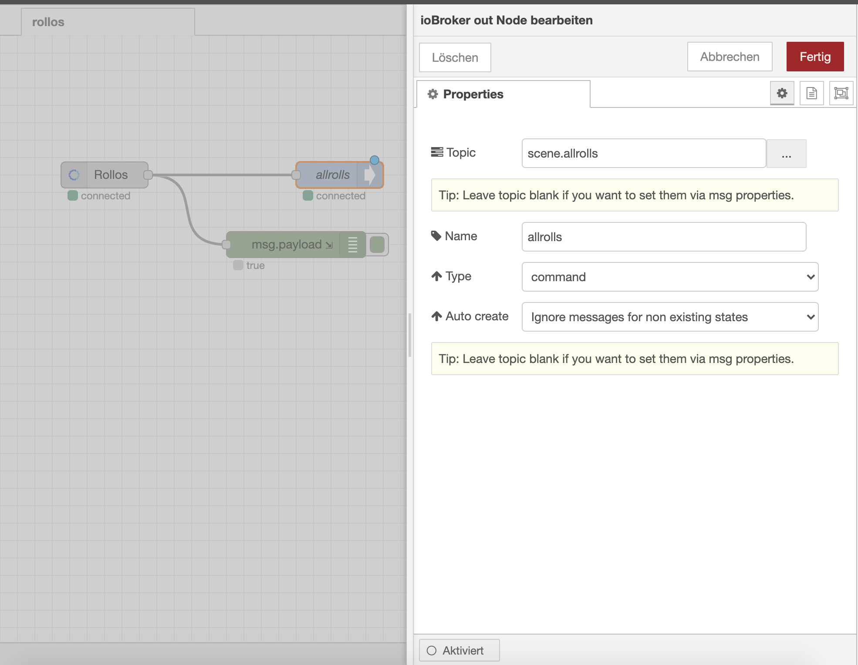The height and width of the screenshot is (665, 858).
Task: Click the upload arrow icon beside Type
Action: point(437,276)
